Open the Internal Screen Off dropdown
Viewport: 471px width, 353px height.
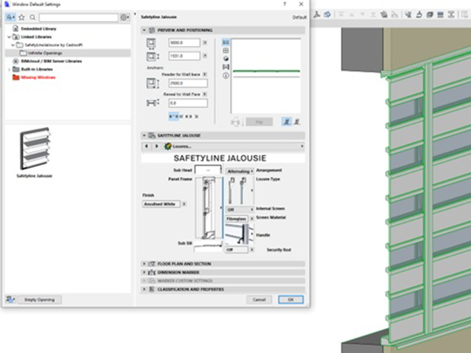coord(240,209)
